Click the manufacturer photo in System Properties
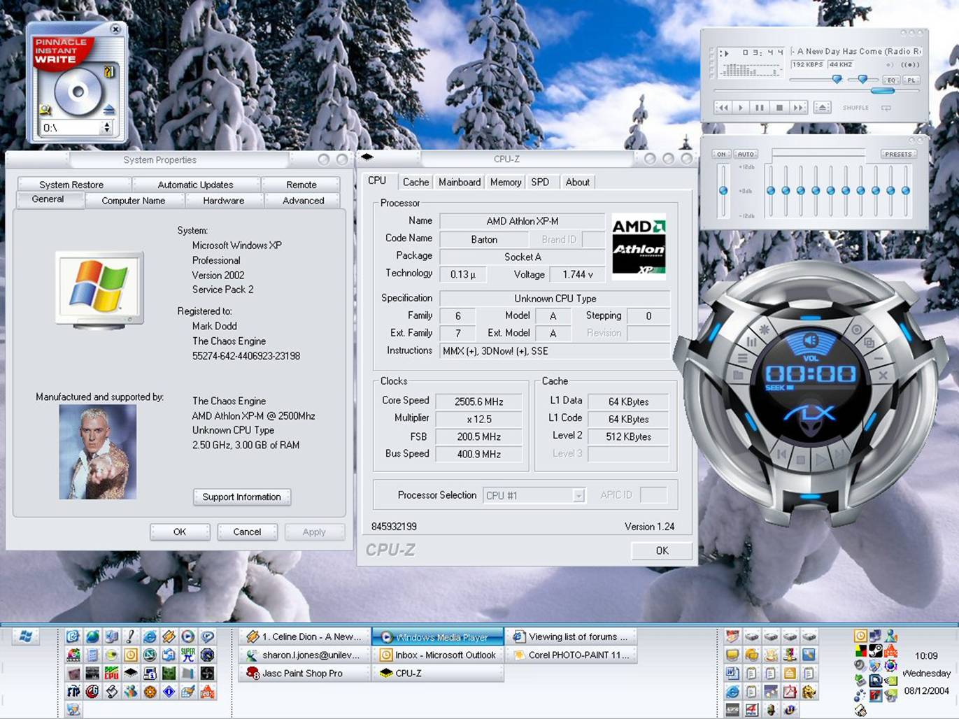Viewport: 959px width, 719px height. tap(97, 452)
